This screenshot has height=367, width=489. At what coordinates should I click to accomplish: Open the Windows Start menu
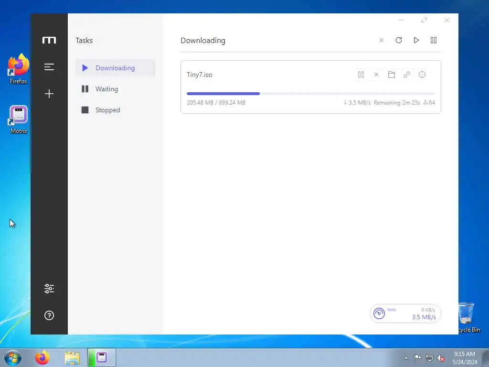point(13,357)
